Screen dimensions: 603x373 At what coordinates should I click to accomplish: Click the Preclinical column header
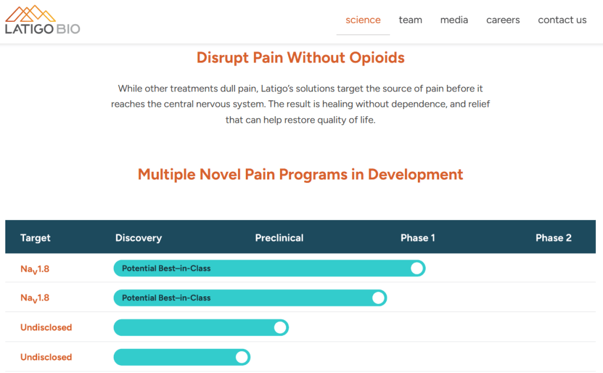pos(279,238)
